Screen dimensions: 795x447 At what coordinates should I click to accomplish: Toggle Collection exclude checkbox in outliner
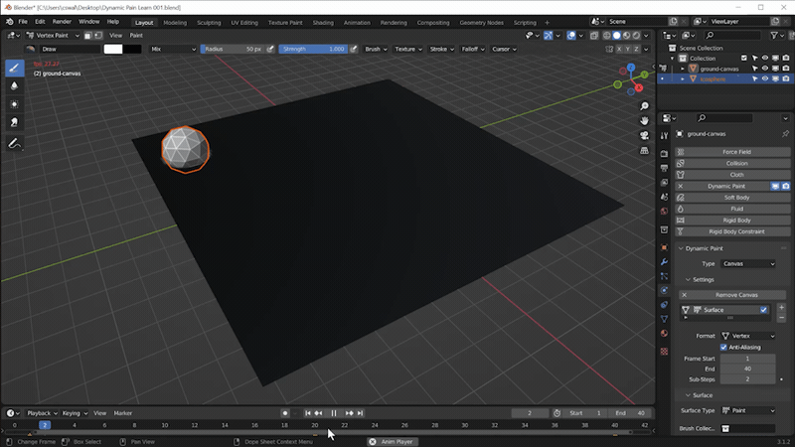point(743,59)
